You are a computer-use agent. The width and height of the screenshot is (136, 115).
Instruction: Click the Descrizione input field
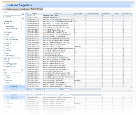(x=12, y=19)
